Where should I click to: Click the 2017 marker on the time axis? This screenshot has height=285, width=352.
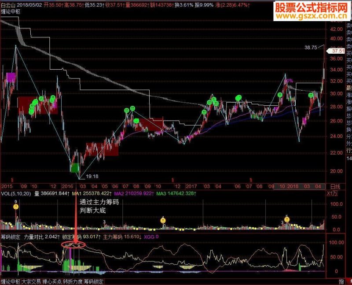click(x=191, y=187)
